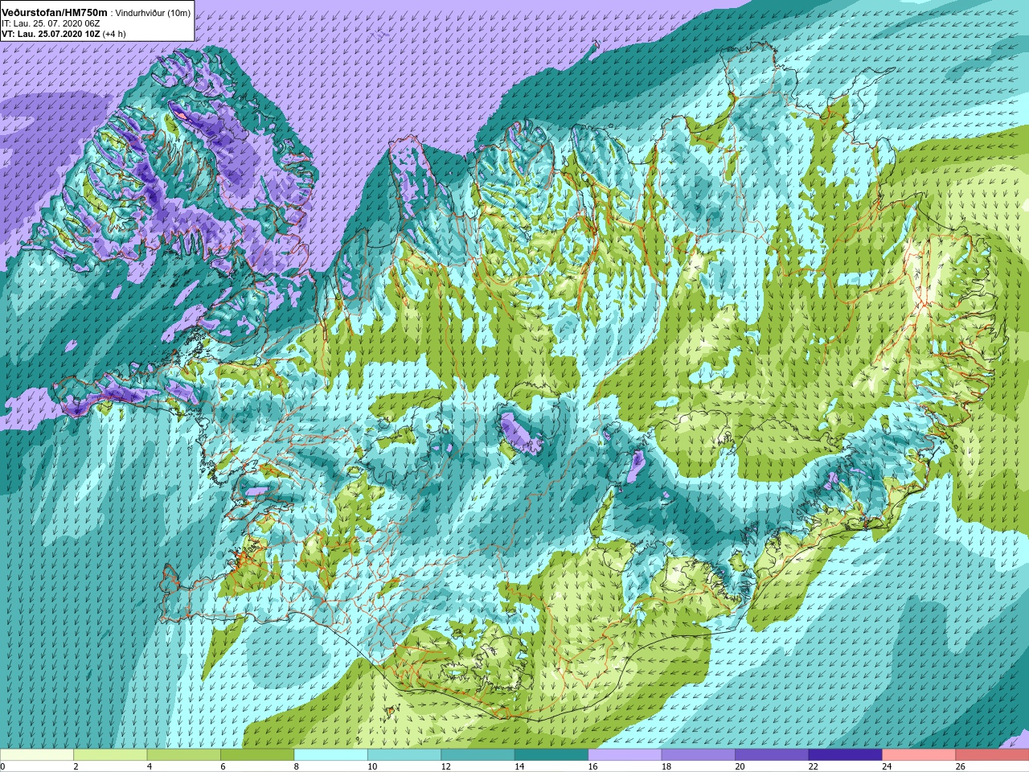Viewport: 1029px width, 772px height.
Task: Click the 'Veðurstofan/HM750m' title text
Action: pos(55,12)
